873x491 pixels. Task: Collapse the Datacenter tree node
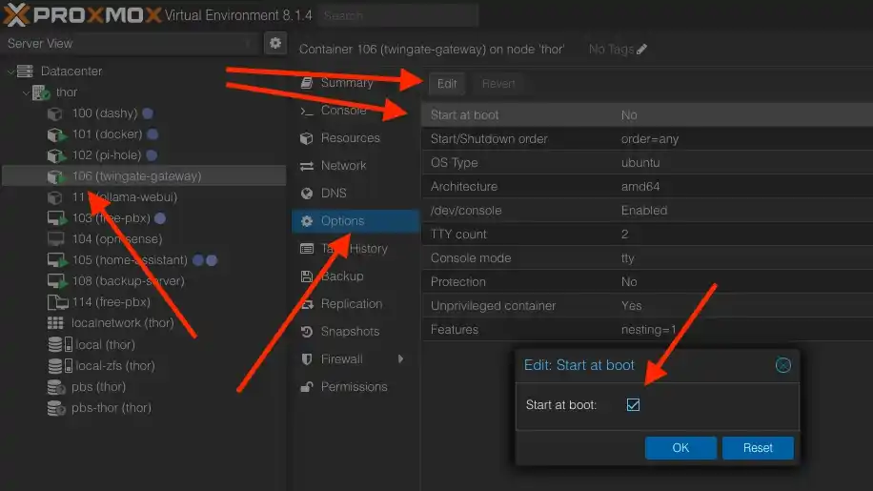[10, 72]
